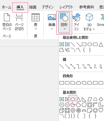Choose snip same-side corners rectangle under 四角形
The width and height of the screenshot is (104, 121).
tap(78, 83)
